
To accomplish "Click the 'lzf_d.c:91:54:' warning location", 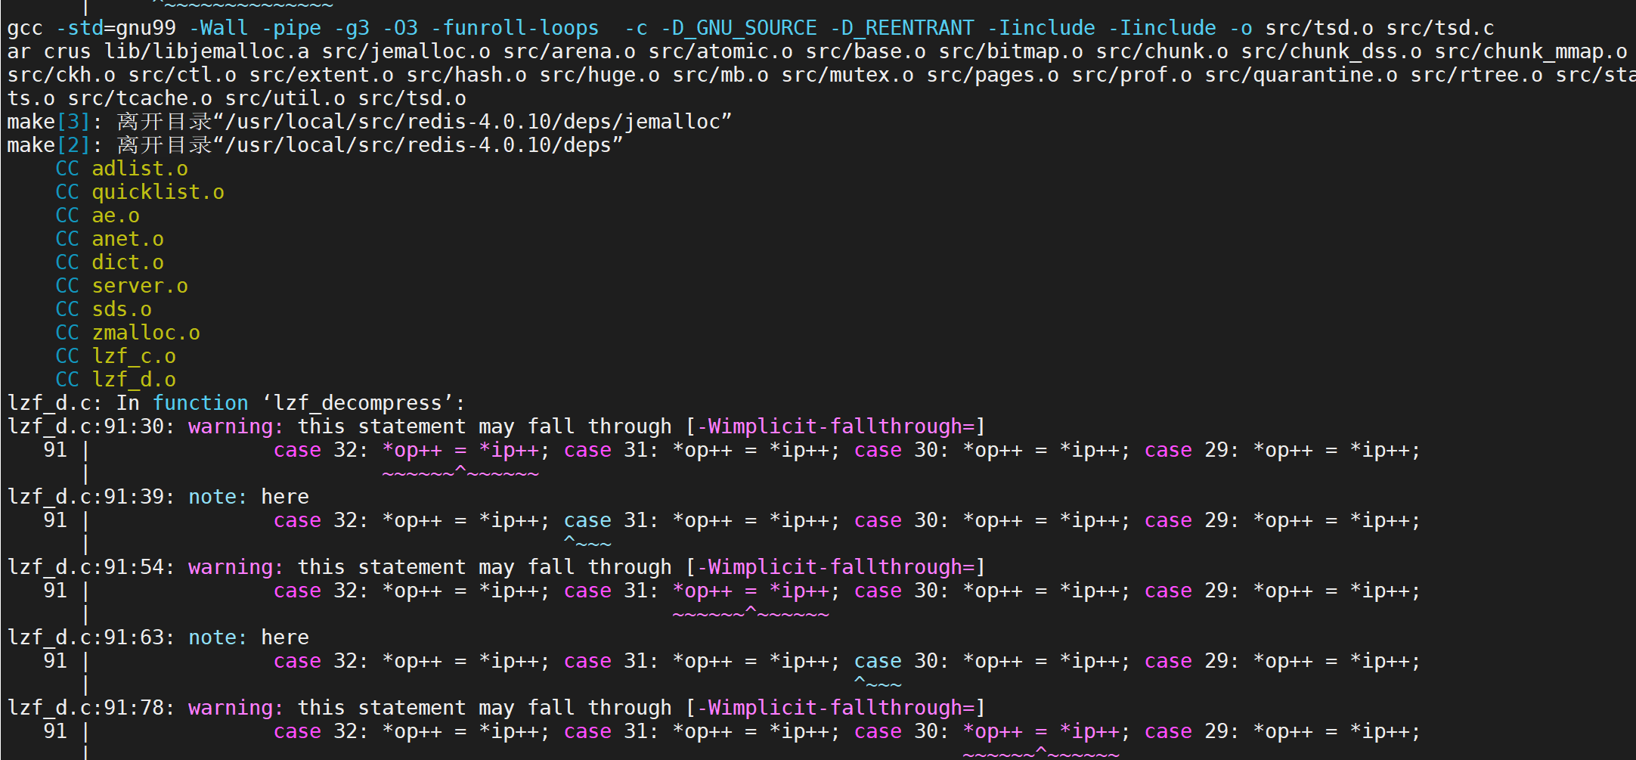I will pyautogui.click(x=91, y=568).
